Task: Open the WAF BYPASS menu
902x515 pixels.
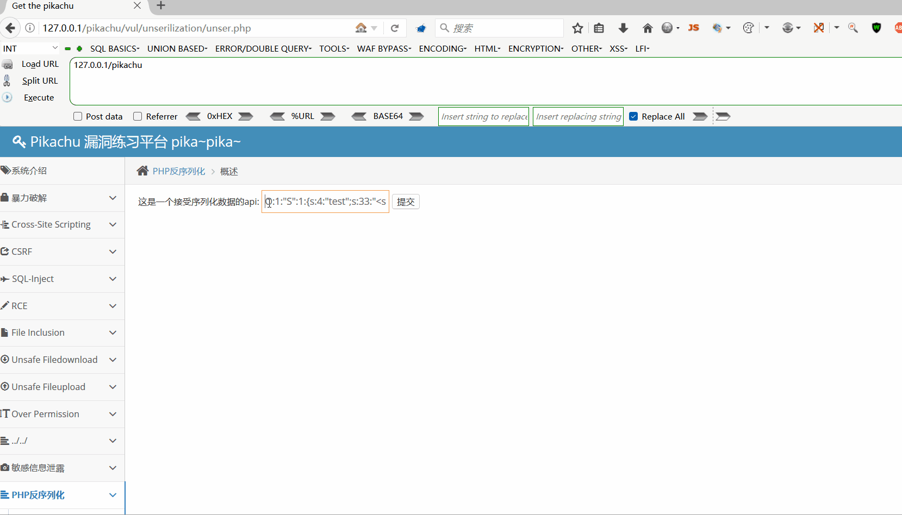Action: (384, 48)
